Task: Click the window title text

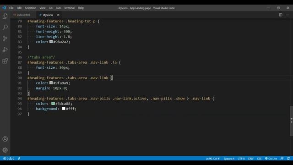Action: (146, 8)
